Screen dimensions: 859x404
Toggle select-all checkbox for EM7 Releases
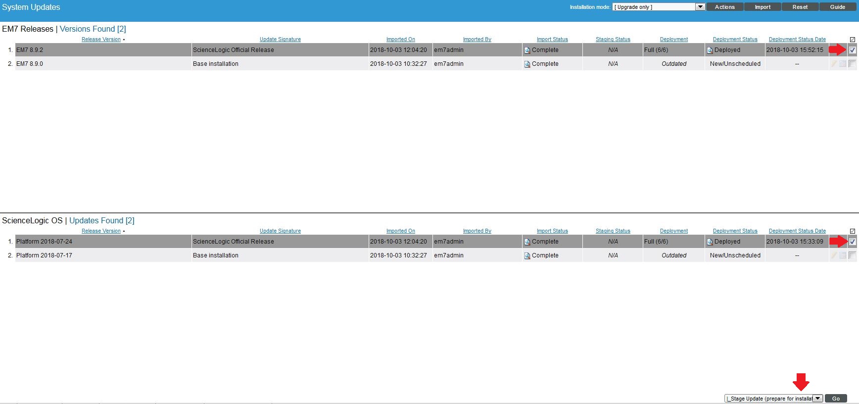point(852,40)
